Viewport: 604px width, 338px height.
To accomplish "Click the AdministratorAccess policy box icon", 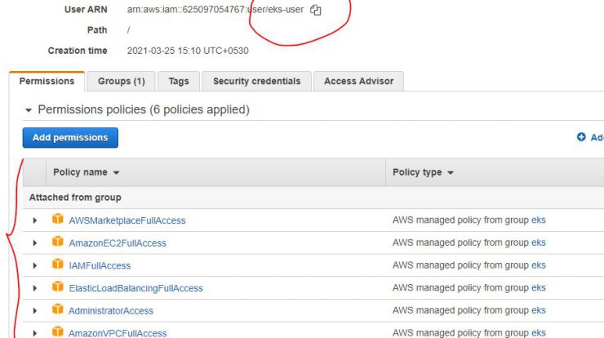I will click(x=58, y=309).
